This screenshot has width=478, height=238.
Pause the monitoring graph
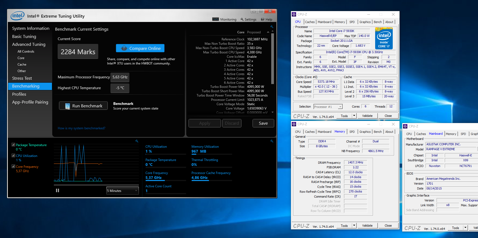pyautogui.click(x=57, y=190)
